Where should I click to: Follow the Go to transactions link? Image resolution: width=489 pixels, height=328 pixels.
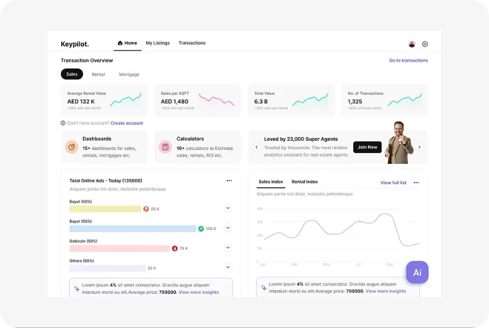pos(408,60)
